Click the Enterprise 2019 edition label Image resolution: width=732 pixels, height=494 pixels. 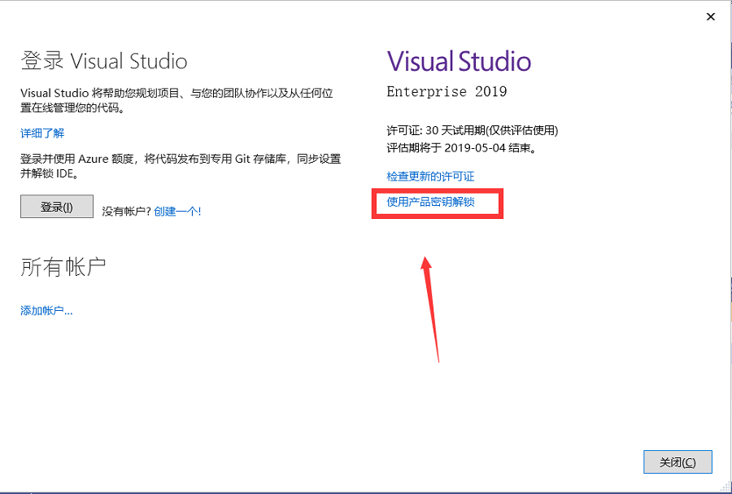click(x=447, y=91)
